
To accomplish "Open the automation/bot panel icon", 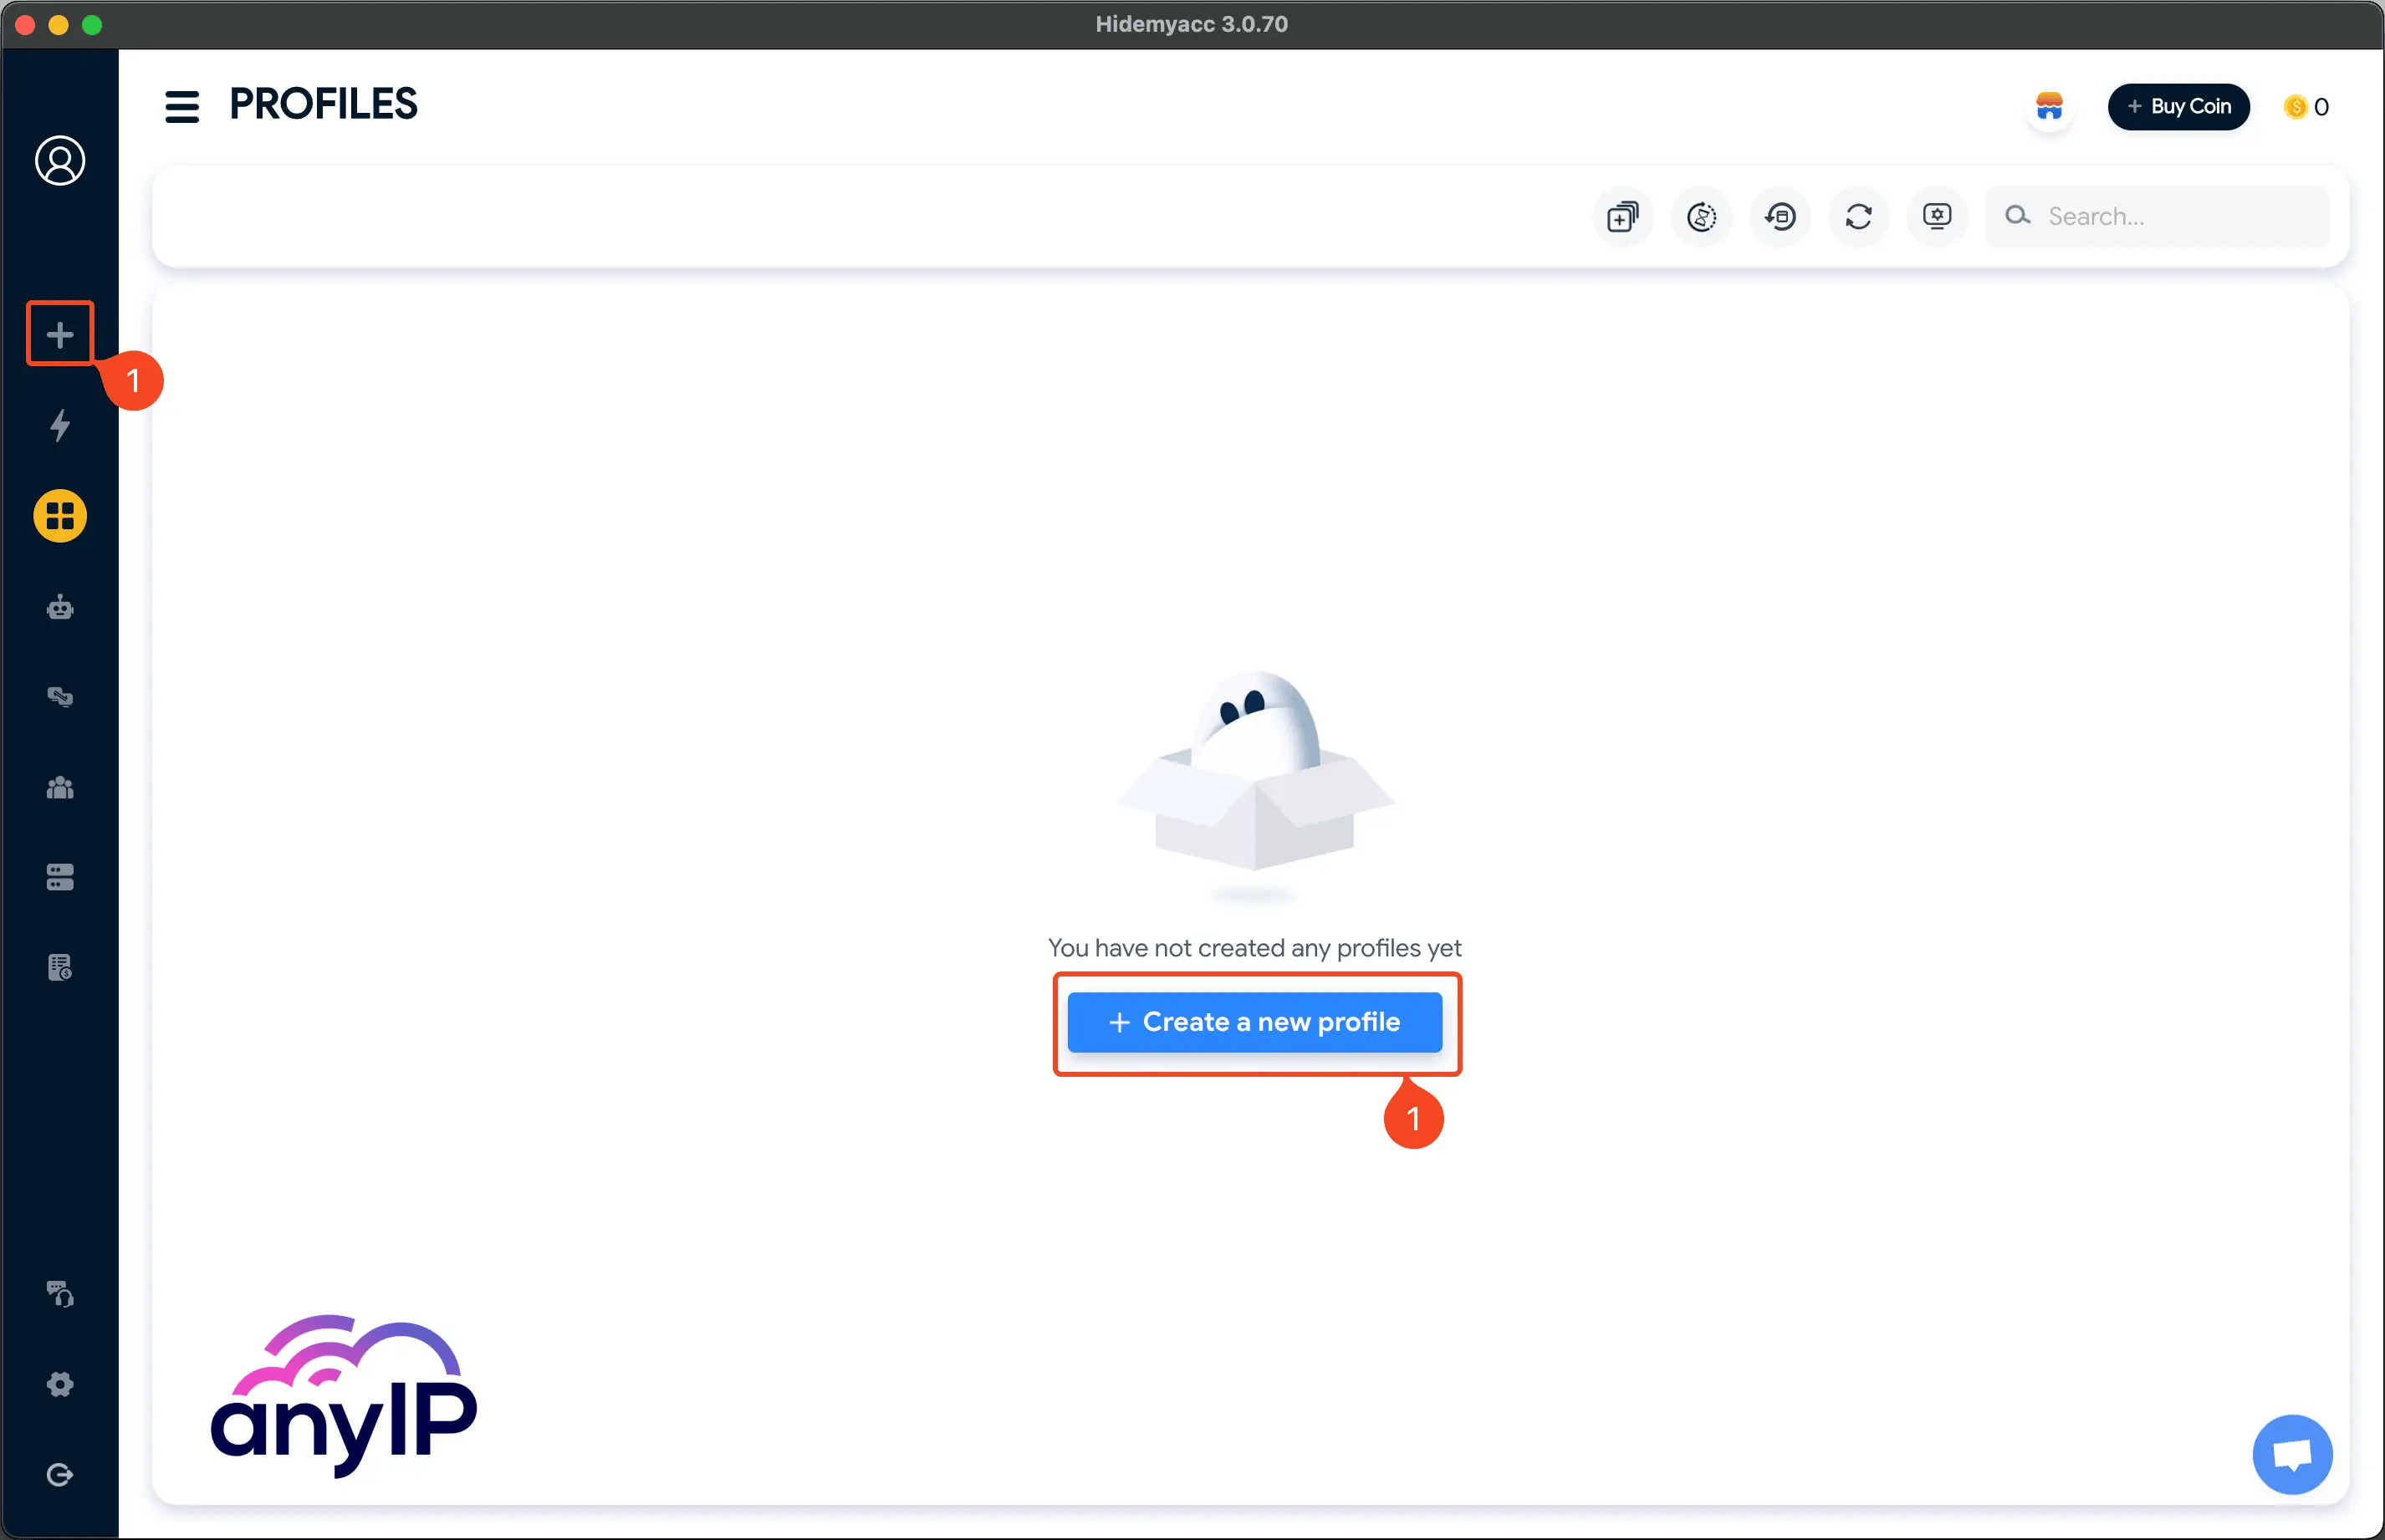I will (x=59, y=607).
